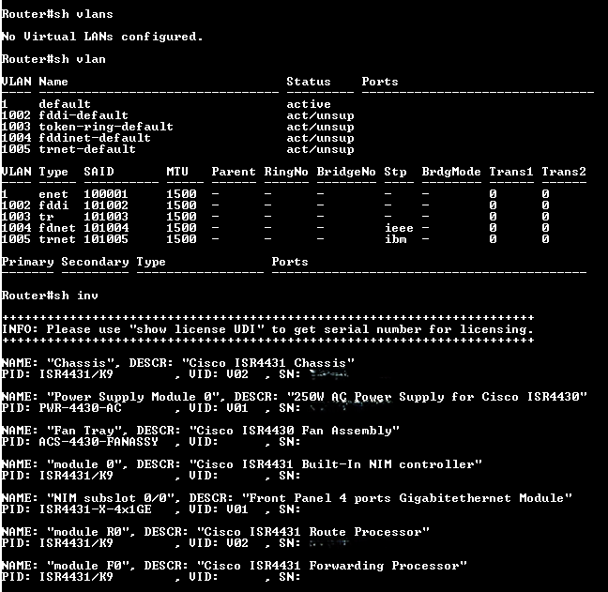This screenshot has width=608, height=592.
Task: Select SAID value '101004'
Action: point(106,228)
